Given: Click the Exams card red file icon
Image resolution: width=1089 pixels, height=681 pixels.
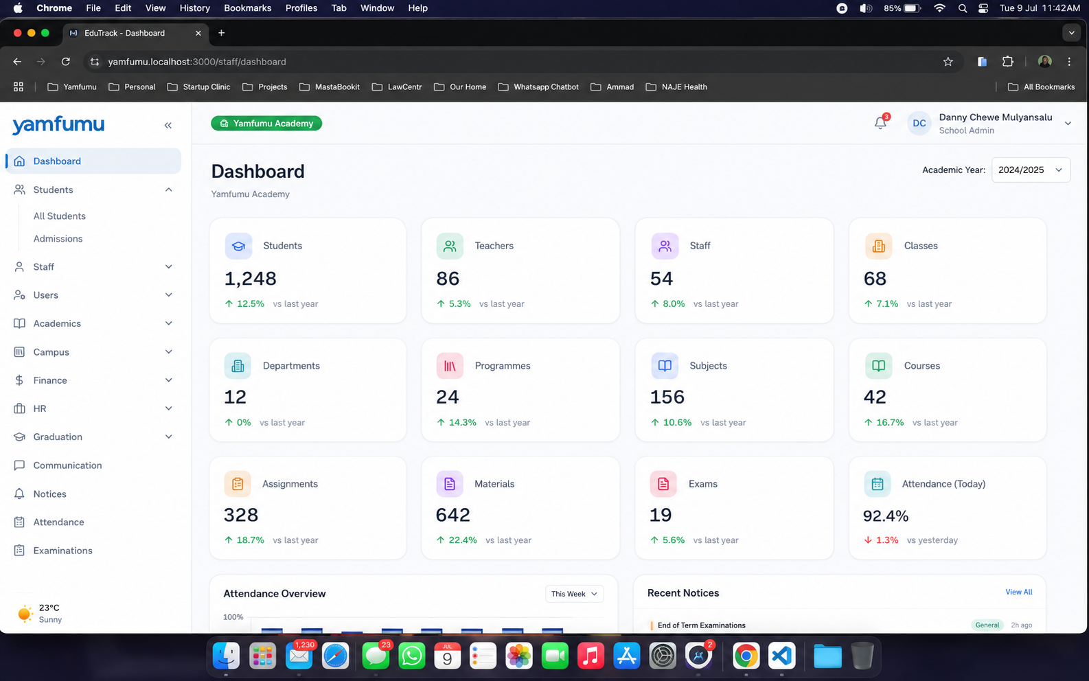Looking at the screenshot, I should [663, 484].
